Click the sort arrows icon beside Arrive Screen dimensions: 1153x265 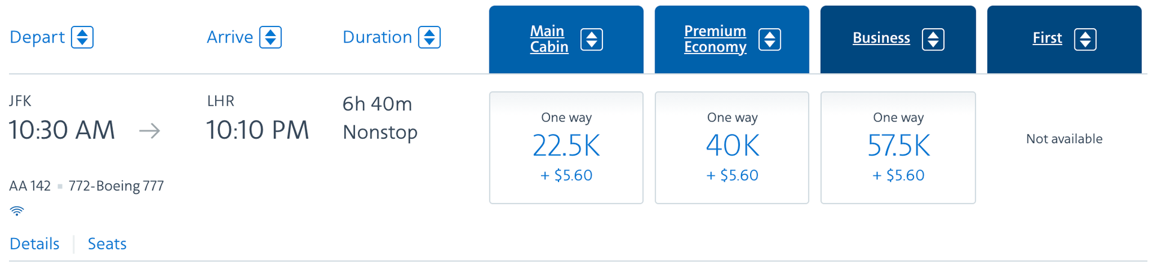270,37
